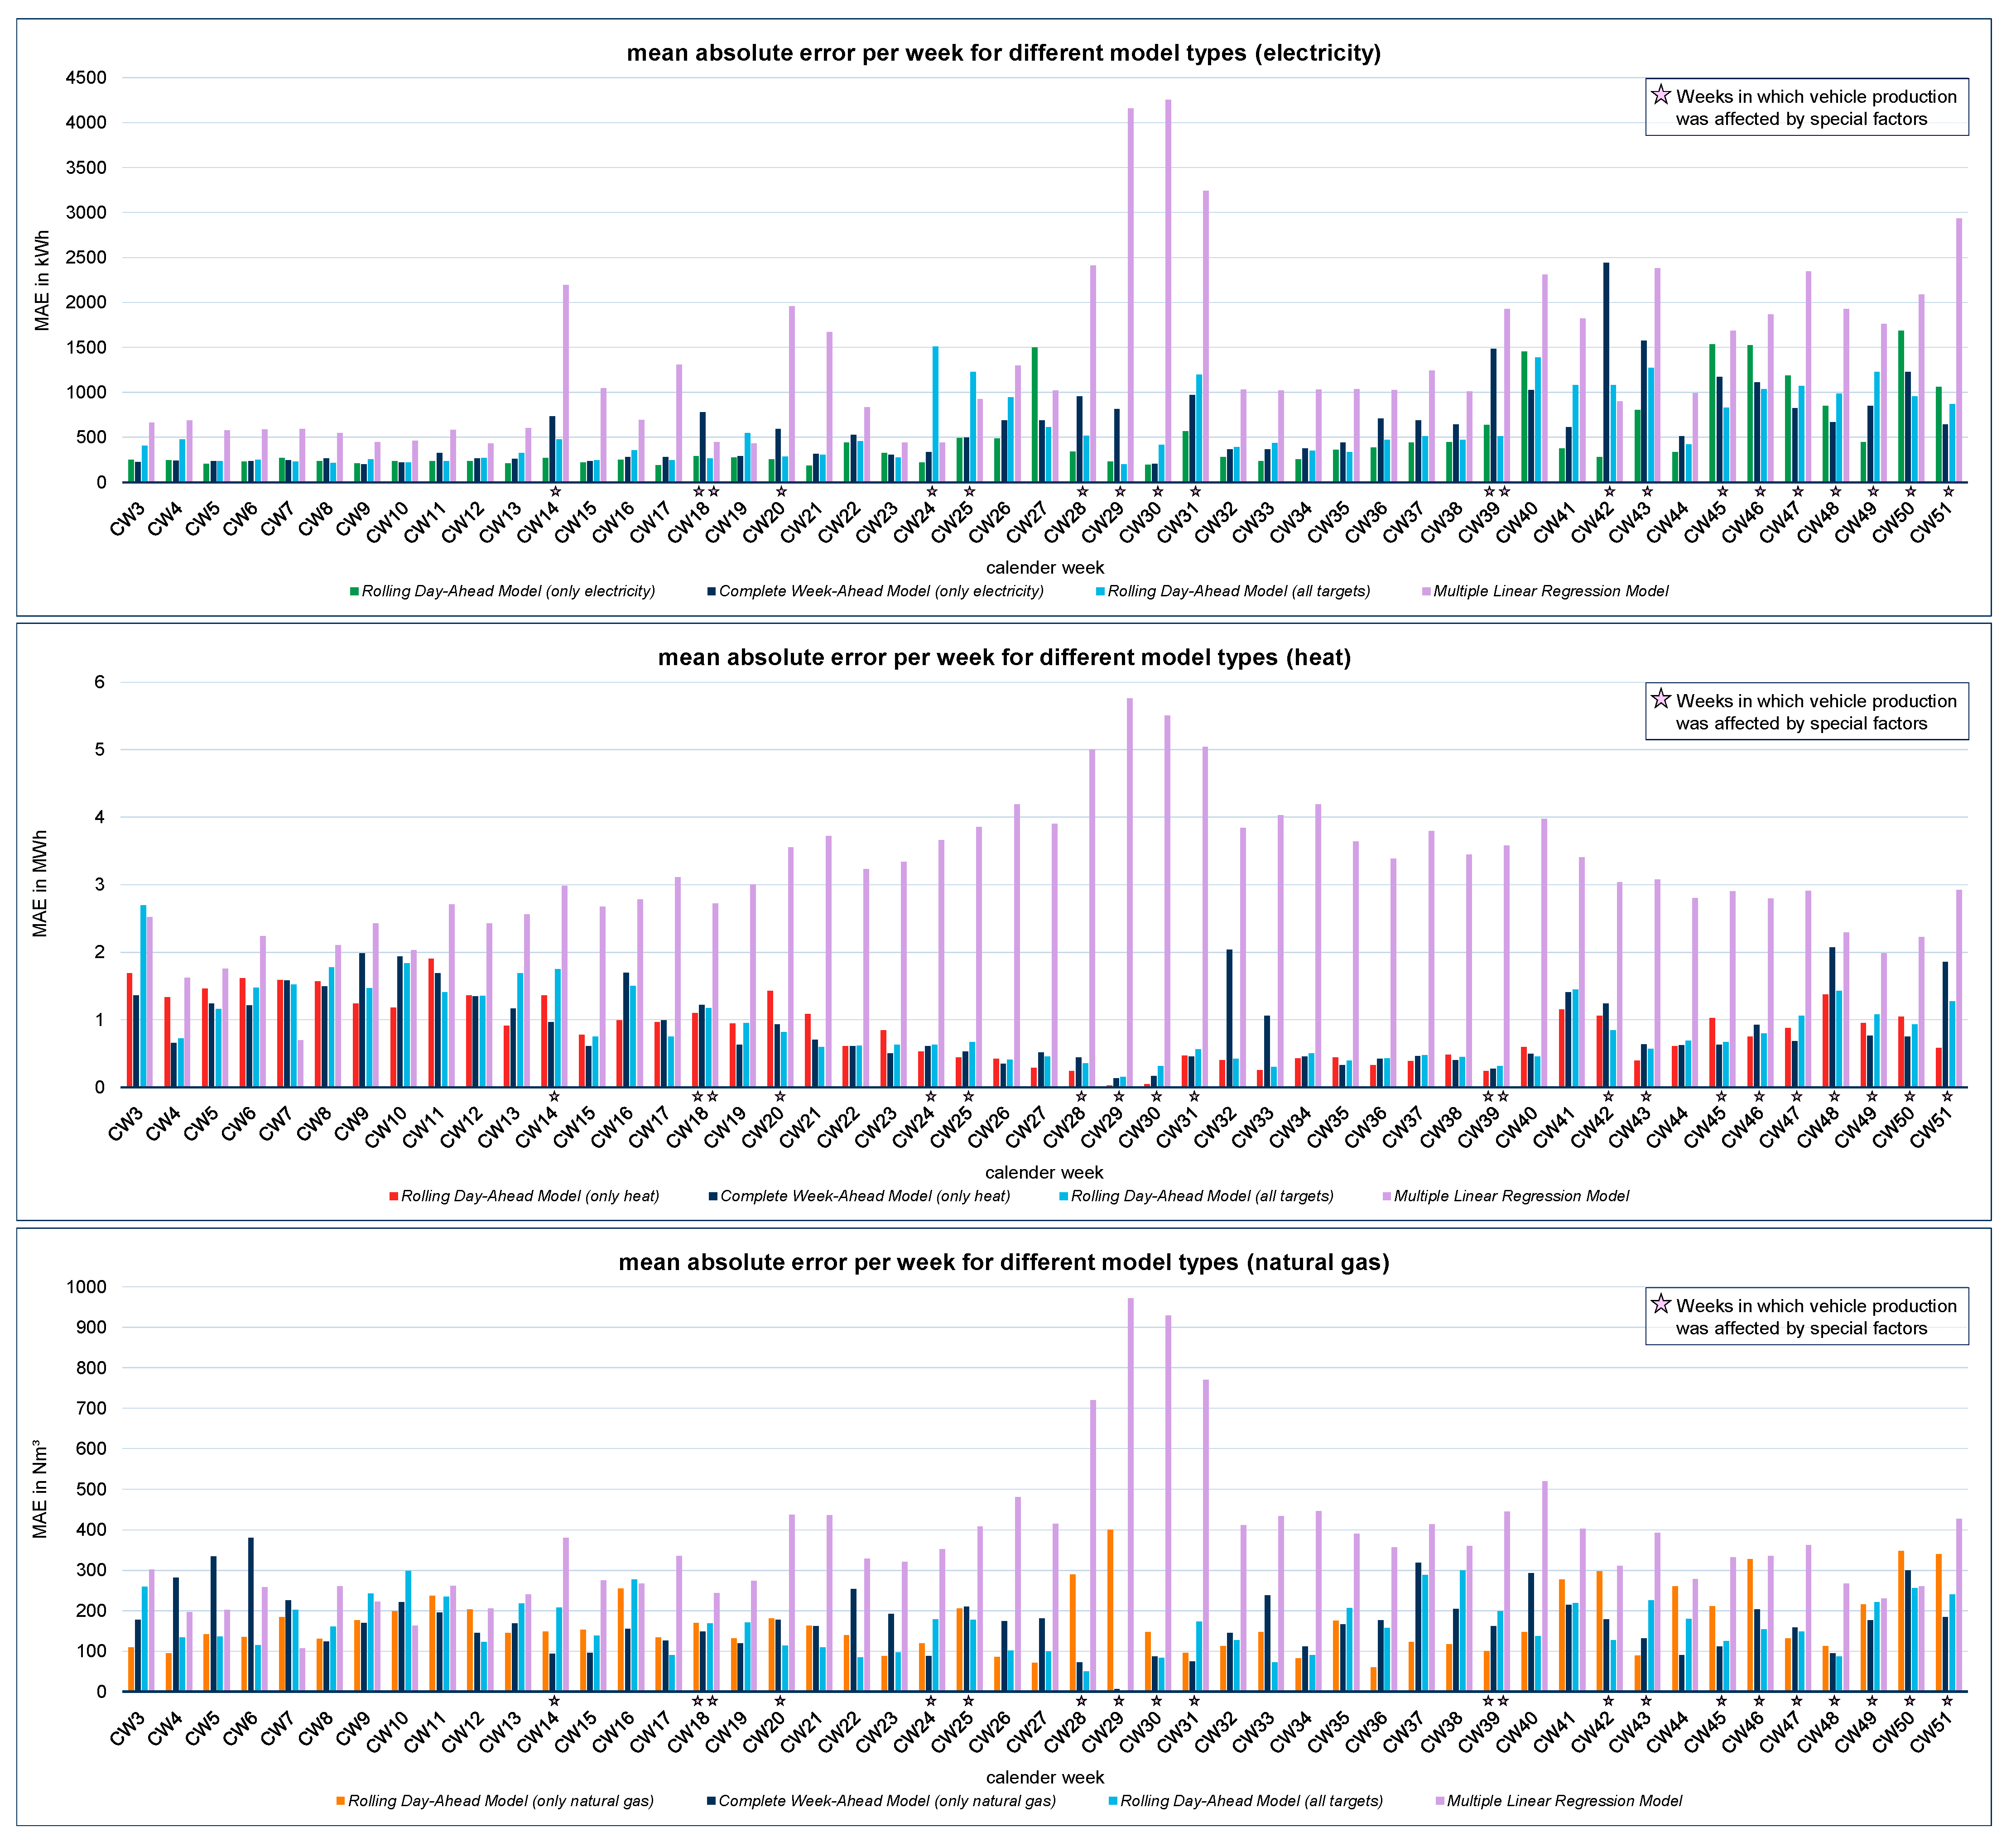The height and width of the screenshot is (1846, 2016).
Task: Click green swatch for Rolling Day-Ahead Model (only electricity)
Action: tap(354, 592)
